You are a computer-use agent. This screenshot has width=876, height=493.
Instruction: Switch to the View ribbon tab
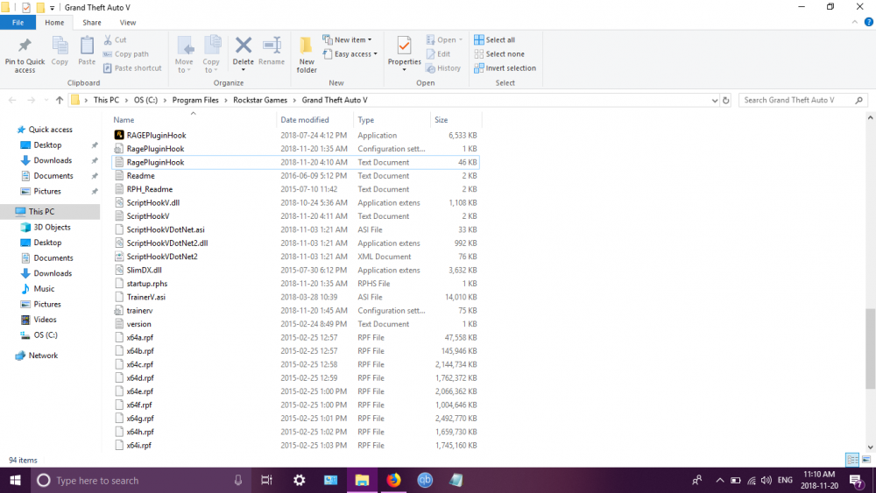coord(127,23)
